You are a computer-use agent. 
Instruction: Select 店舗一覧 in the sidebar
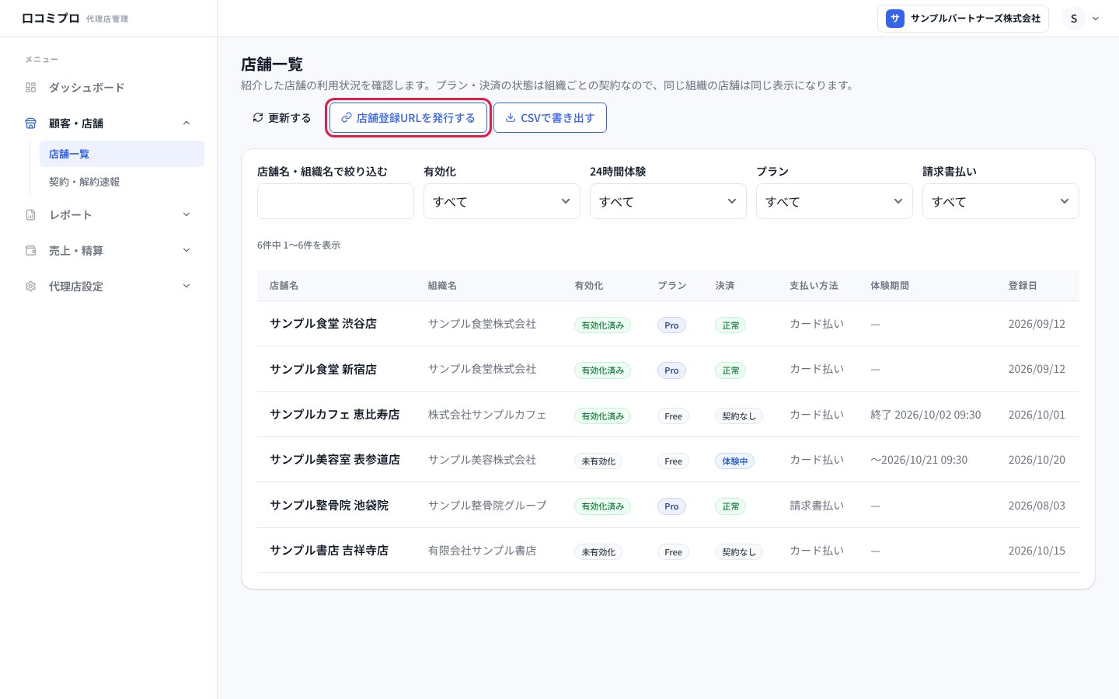coord(122,154)
